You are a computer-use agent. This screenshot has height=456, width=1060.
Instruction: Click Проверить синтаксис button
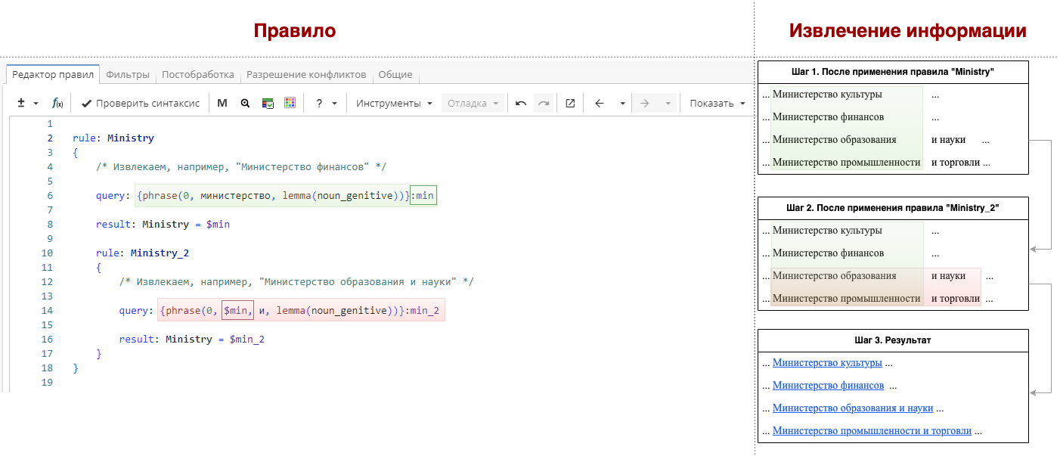(x=141, y=103)
